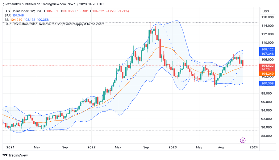
Task: Click the U.S. Dollar Index symbol title
Action: [19, 11]
